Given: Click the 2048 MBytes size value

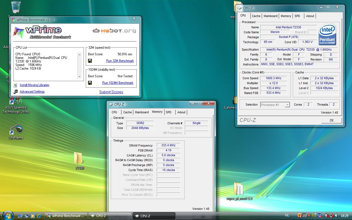Looking at the screenshot, I should pos(140,128).
